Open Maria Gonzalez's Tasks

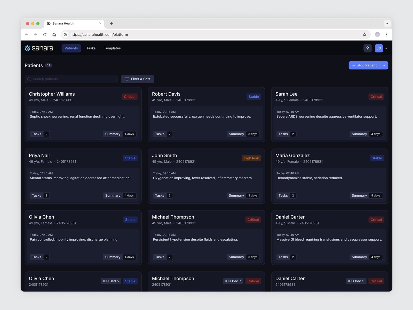pyautogui.click(x=286, y=196)
